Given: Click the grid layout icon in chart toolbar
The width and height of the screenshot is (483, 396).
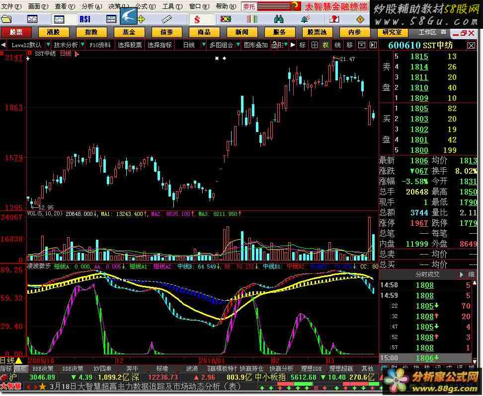Looking at the screenshot, I should coord(314,45).
